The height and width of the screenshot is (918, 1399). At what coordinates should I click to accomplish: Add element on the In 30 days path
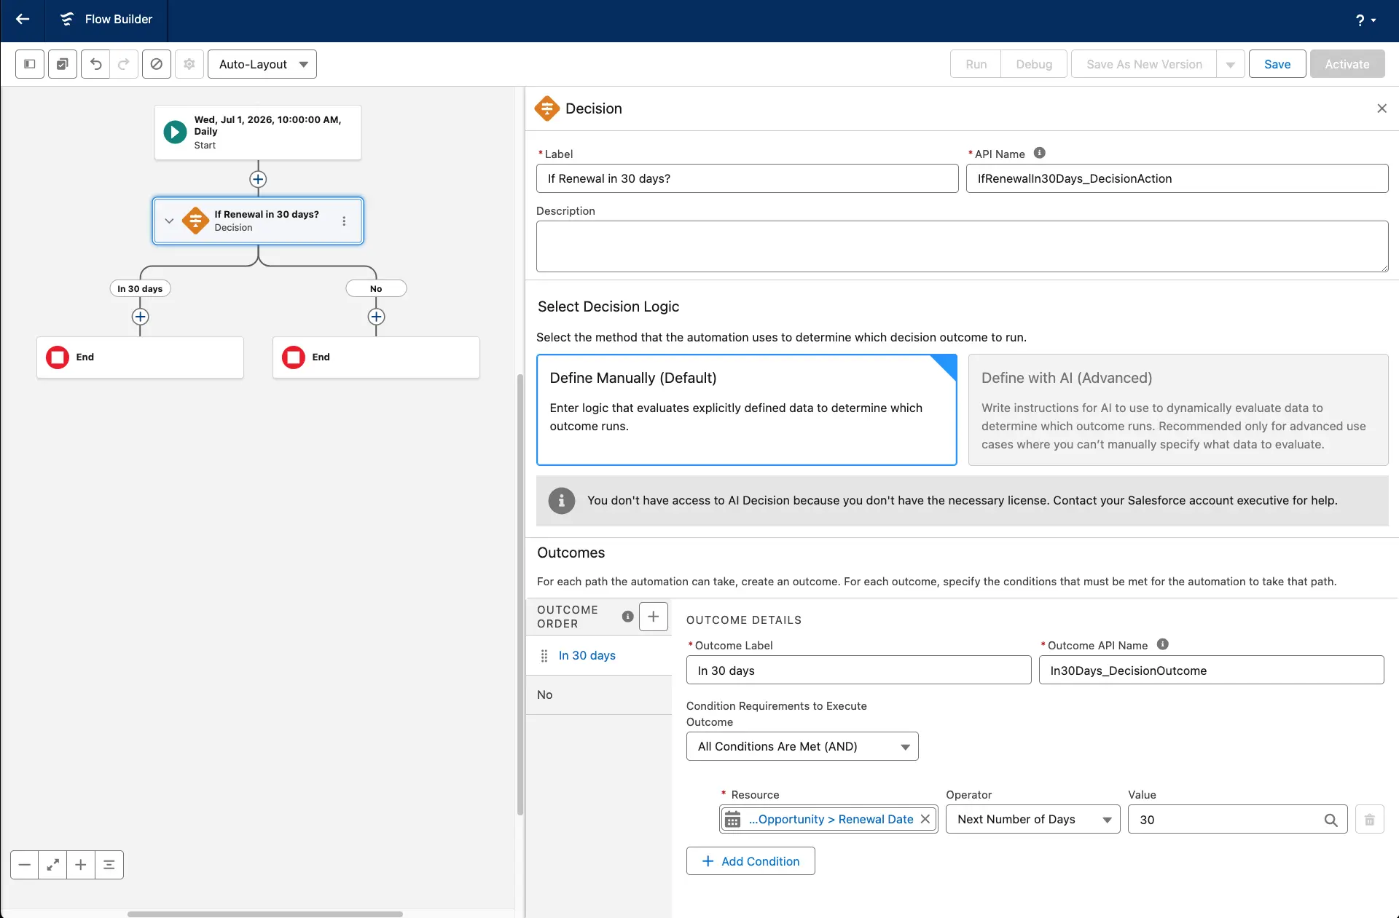141,317
